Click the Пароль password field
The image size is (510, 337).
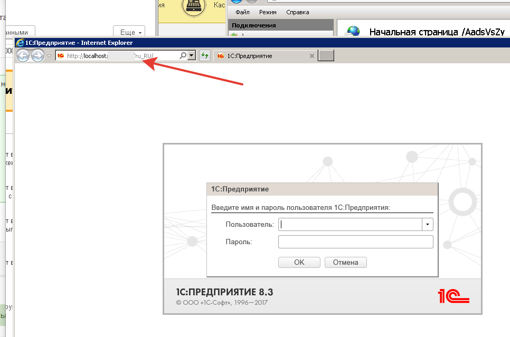(355, 242)
